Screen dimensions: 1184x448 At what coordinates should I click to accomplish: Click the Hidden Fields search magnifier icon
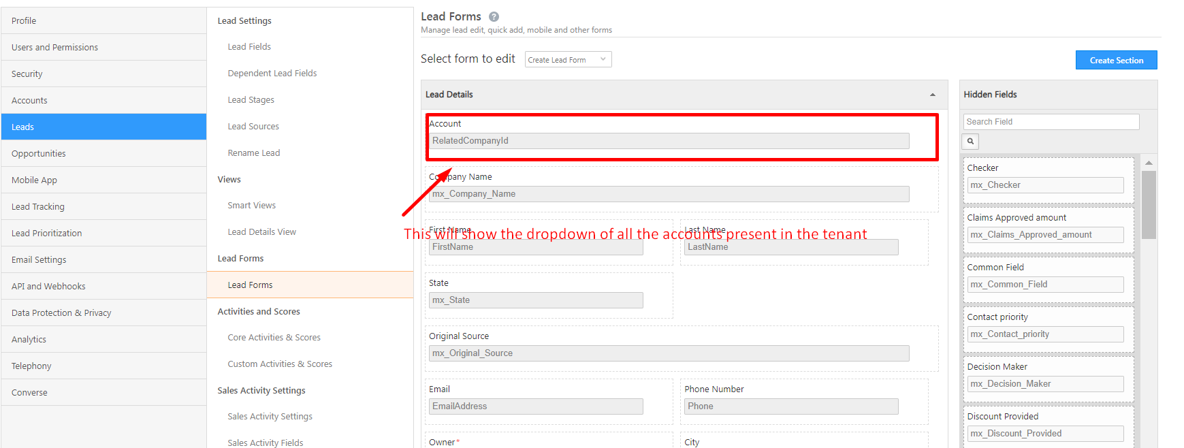click(x=970, y=142)
